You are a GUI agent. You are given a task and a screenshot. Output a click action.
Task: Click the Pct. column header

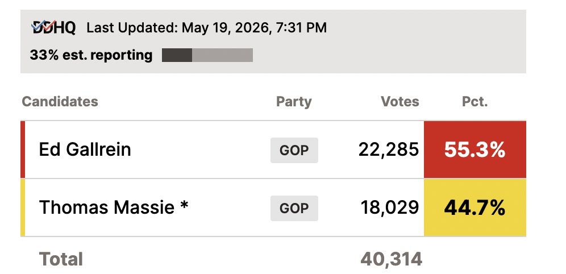pos(475,101)
